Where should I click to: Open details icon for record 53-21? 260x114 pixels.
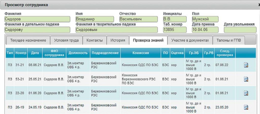[246, 79]
